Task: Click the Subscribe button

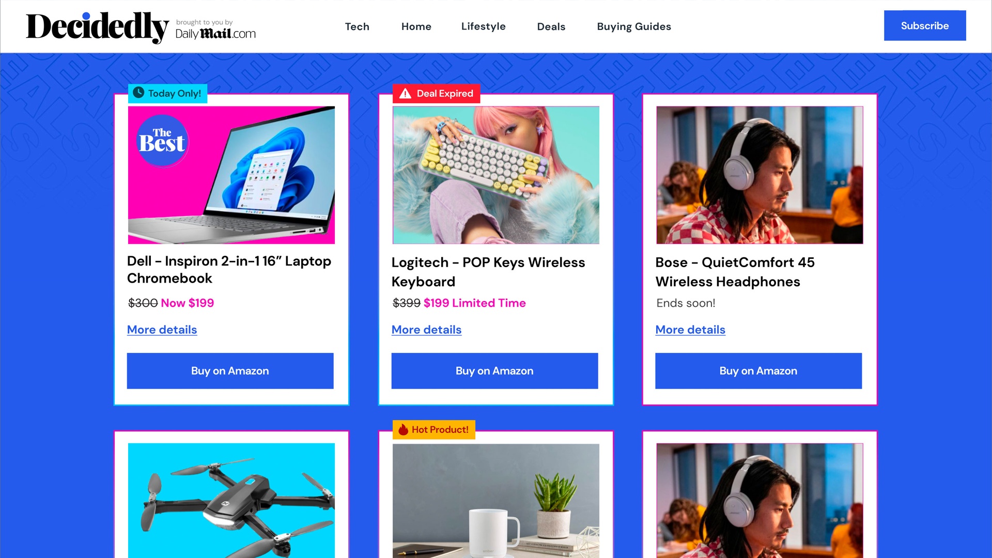Action: pos(925,26)
